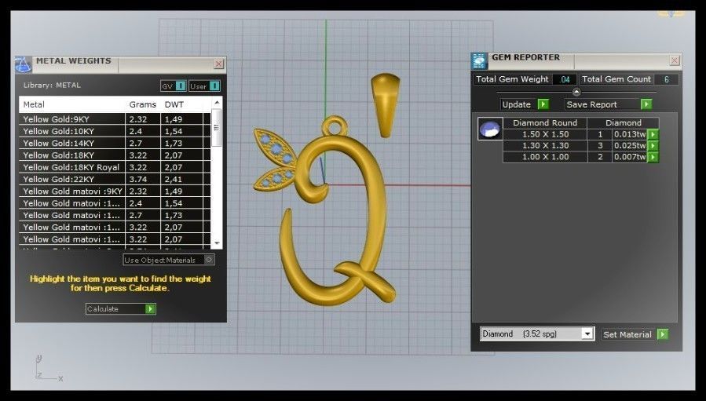The width and height of the screenshot is (706, 401).
Task: Click the green arrow next to Update
Action: [x=543, y=104]
